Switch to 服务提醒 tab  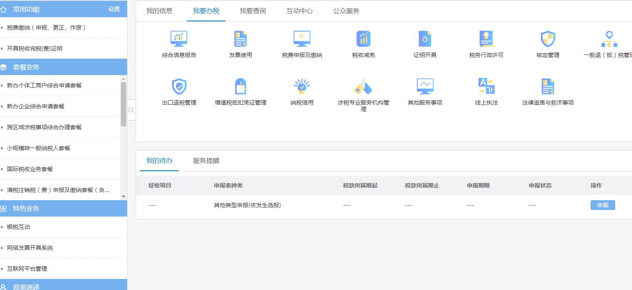(205, 161)
